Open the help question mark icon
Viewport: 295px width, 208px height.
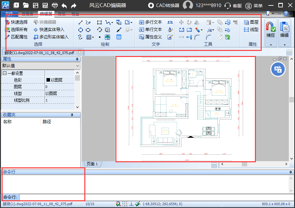coord(286,13)
